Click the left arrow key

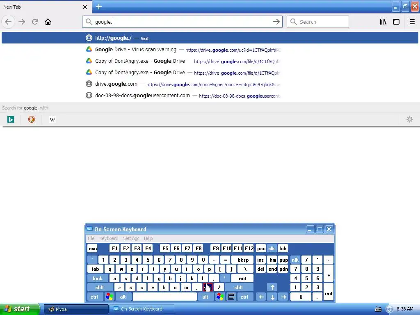261,297
